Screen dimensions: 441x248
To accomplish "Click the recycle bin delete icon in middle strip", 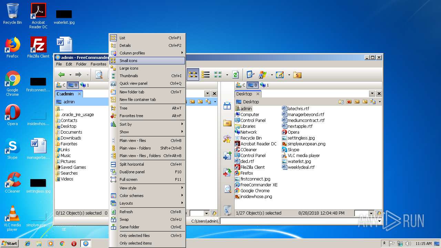I will click(x=227, y=210).
